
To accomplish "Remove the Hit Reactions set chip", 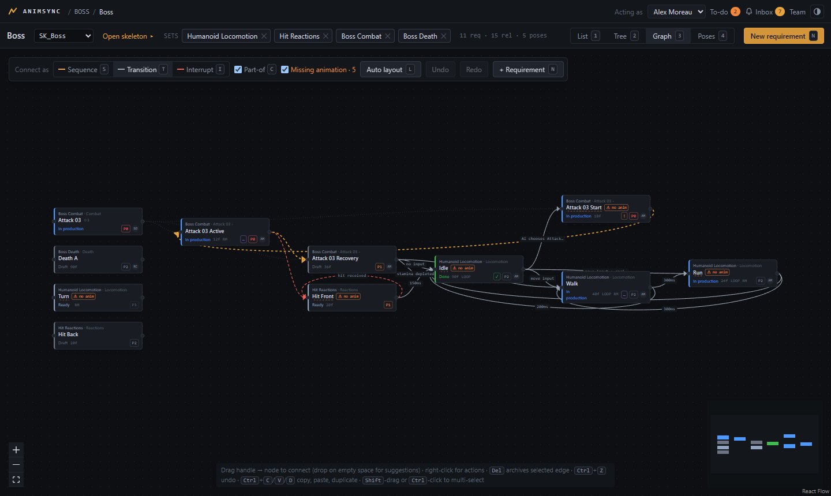I will (325, 36).
